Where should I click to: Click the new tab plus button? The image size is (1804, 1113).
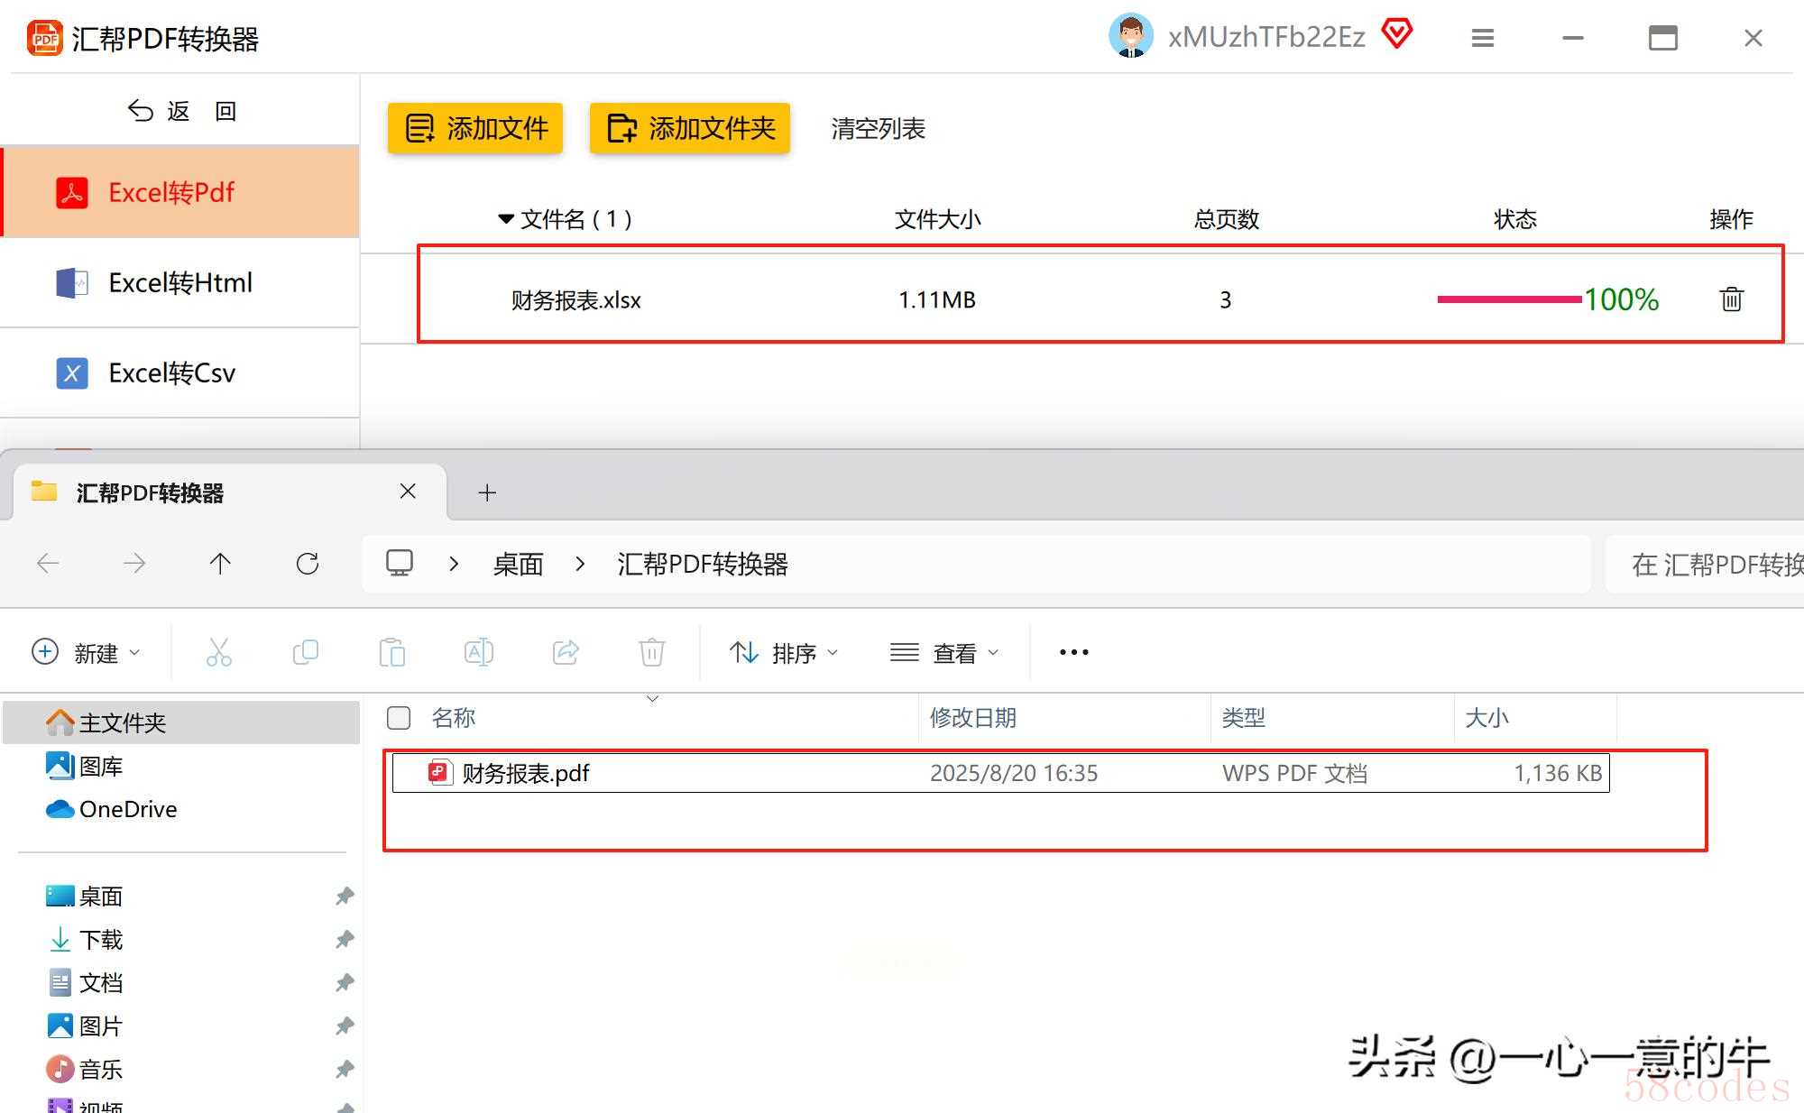click(487, 492)
